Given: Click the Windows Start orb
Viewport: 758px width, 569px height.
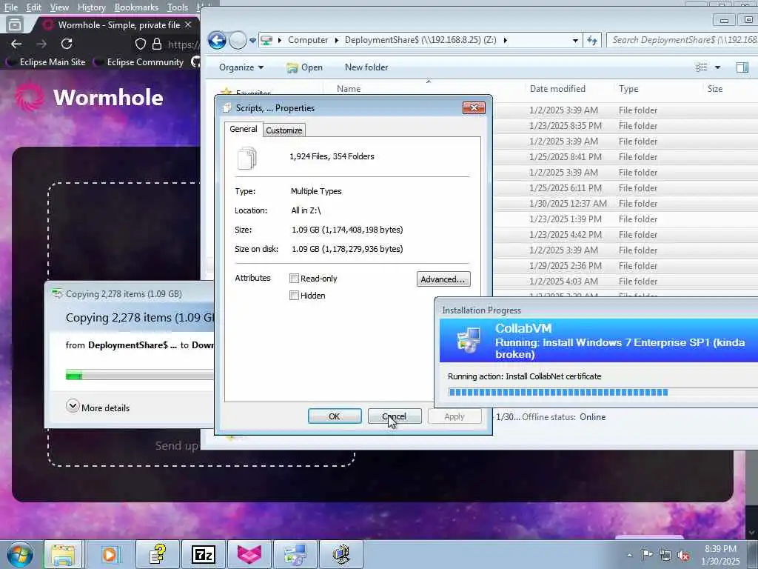Looking at the screenshot, I should (x=20, y=554).
